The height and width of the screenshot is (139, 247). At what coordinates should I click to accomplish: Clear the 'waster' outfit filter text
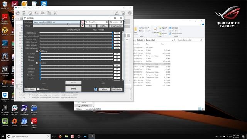[x=121, y=22]
